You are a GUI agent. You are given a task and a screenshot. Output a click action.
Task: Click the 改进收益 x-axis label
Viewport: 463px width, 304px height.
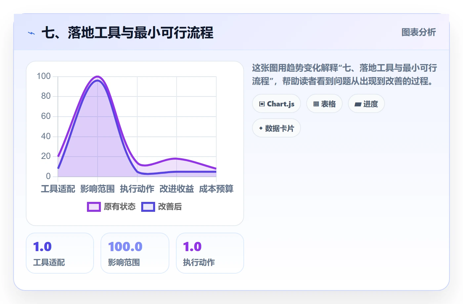(x=177, y=189)
